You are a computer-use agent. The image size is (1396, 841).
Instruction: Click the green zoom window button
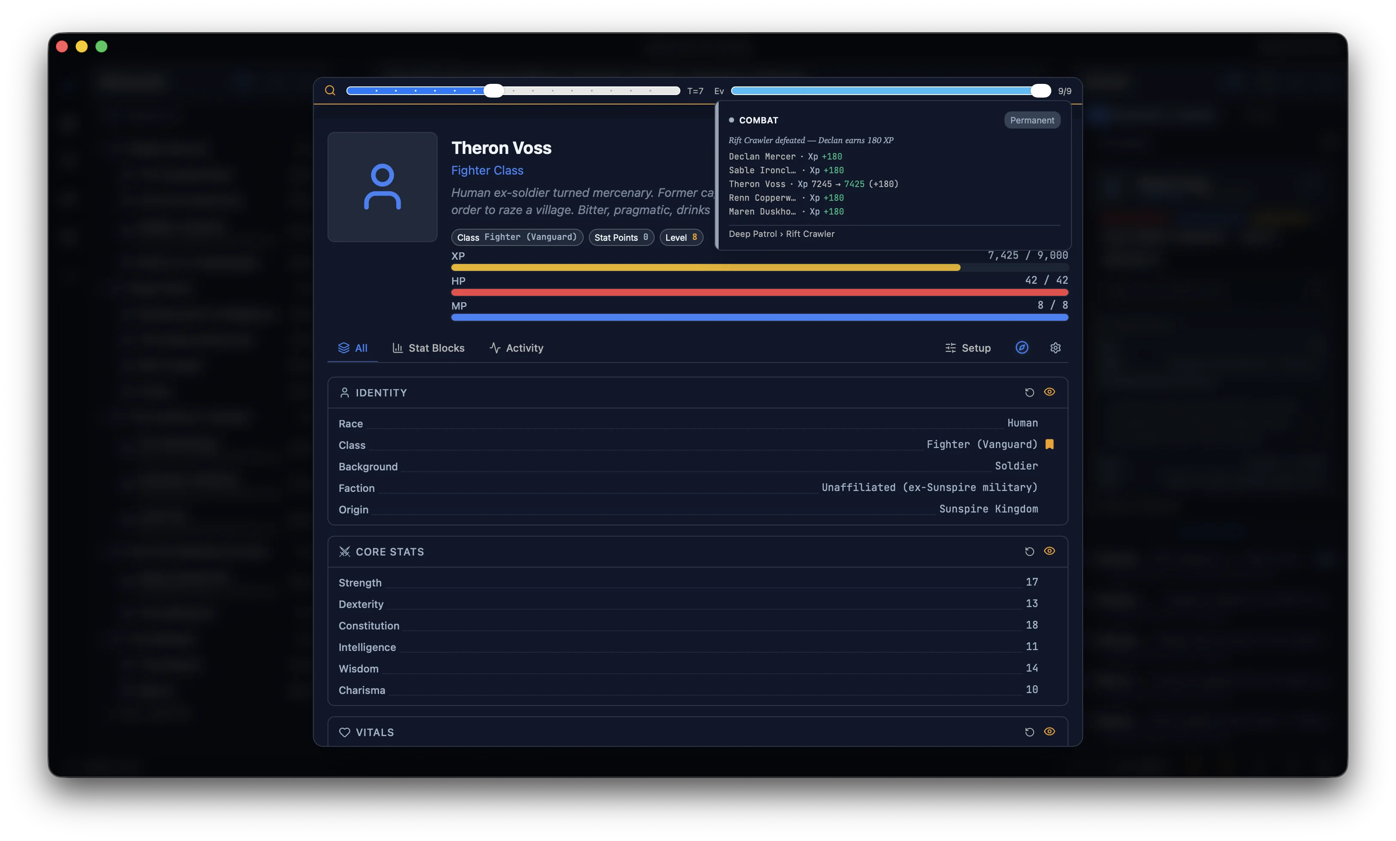point(101,46)
